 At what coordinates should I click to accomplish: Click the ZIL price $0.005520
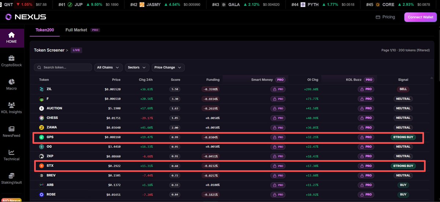coord(112,89)
